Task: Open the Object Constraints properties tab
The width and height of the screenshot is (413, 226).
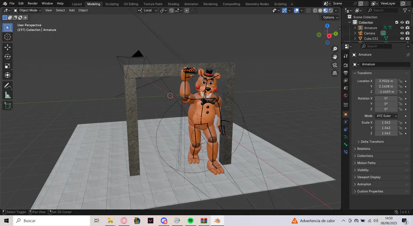Action: (x=346, y=129)
